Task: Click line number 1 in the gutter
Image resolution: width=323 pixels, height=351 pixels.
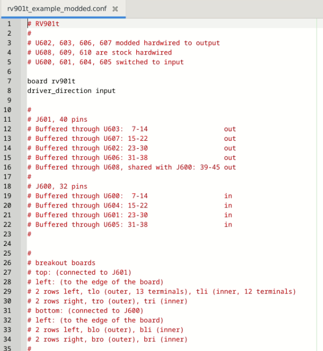Action: click(9, 23)
